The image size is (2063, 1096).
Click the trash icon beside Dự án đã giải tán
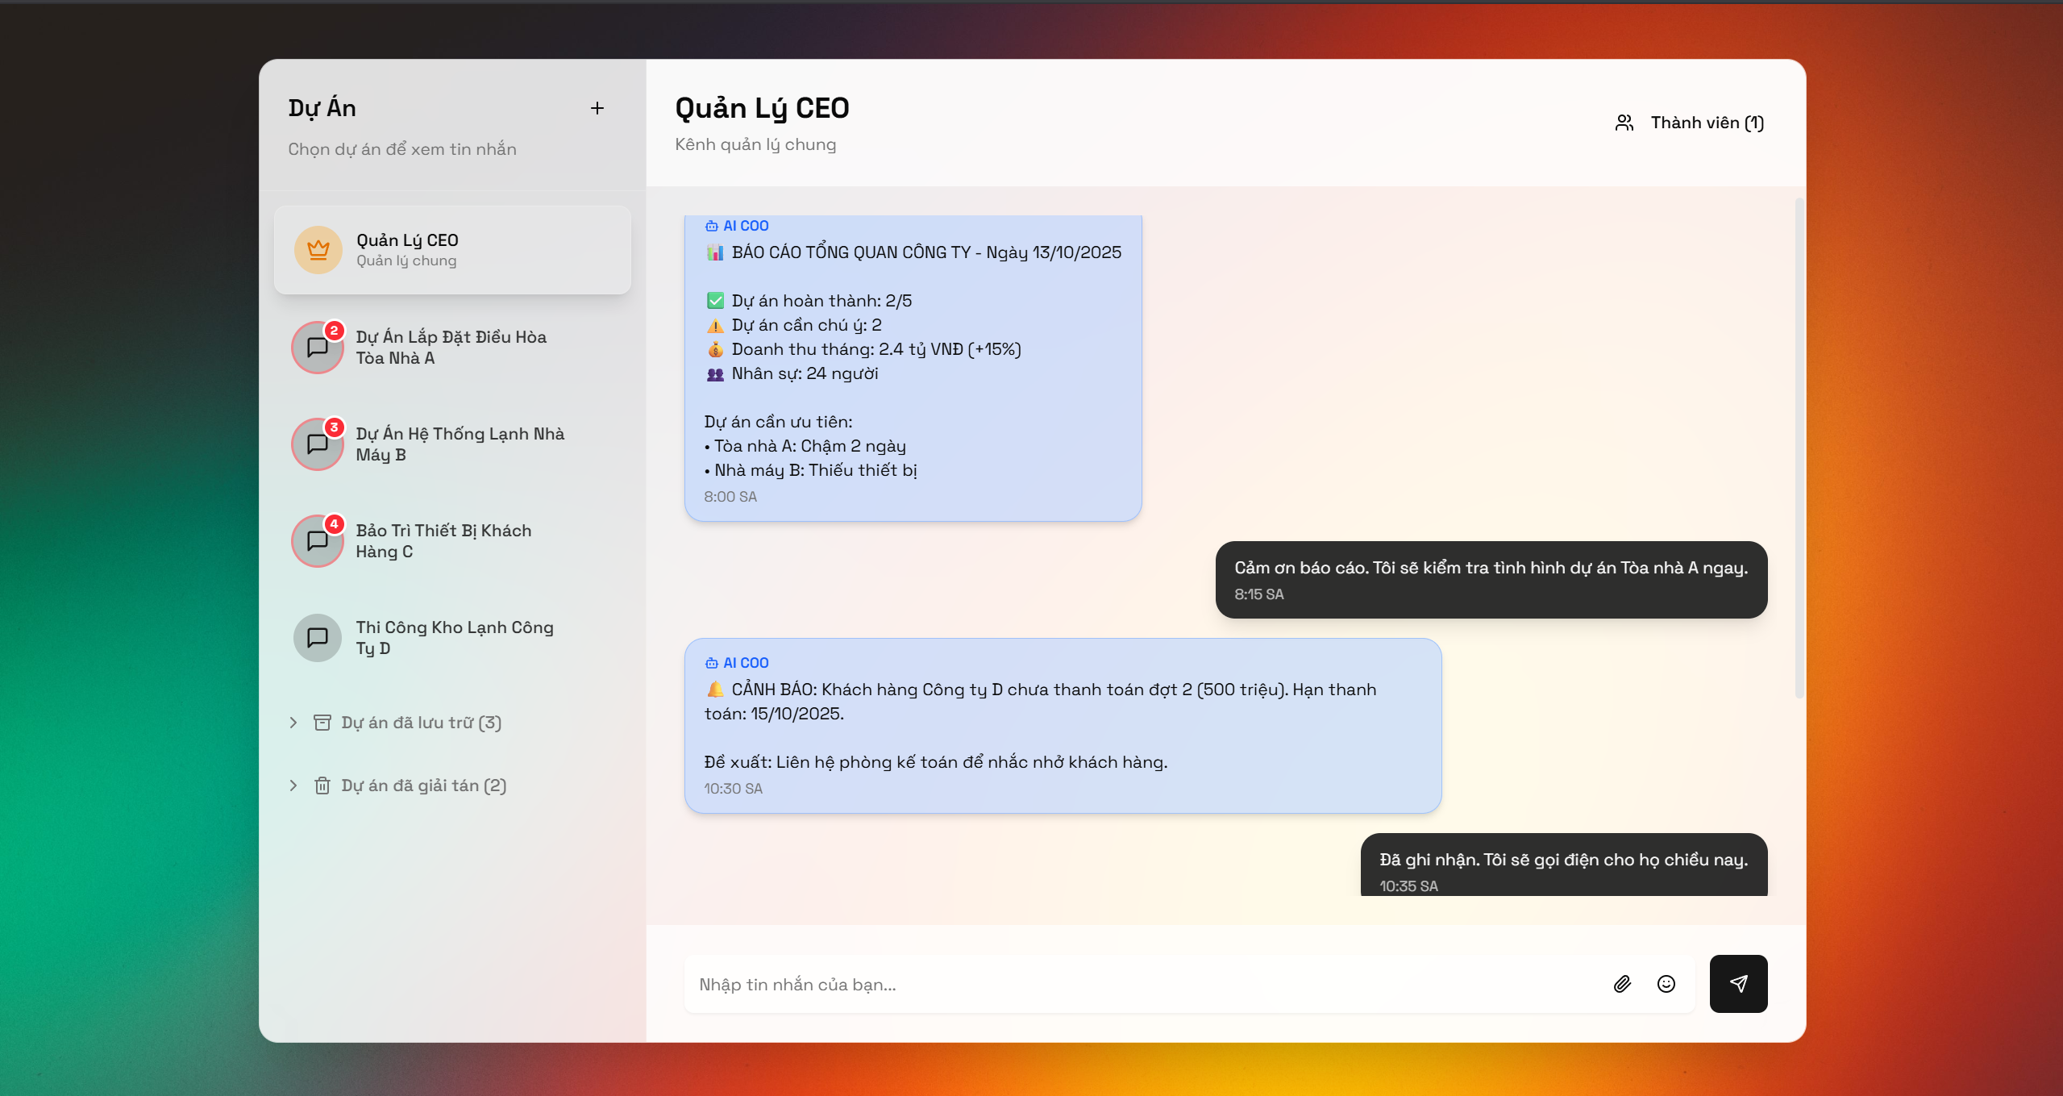click(322, 785)
